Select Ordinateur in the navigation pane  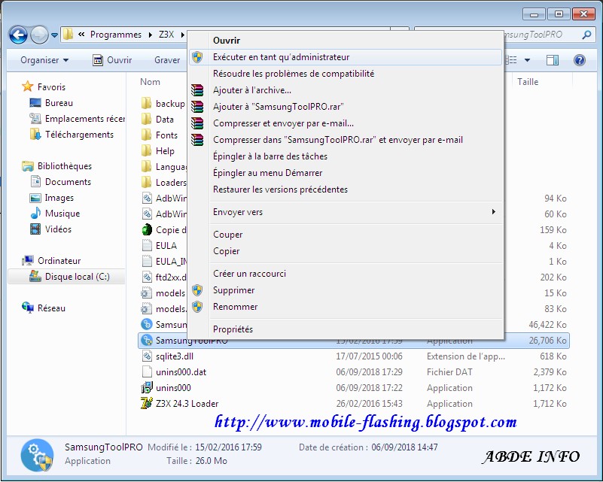[59, 260]
